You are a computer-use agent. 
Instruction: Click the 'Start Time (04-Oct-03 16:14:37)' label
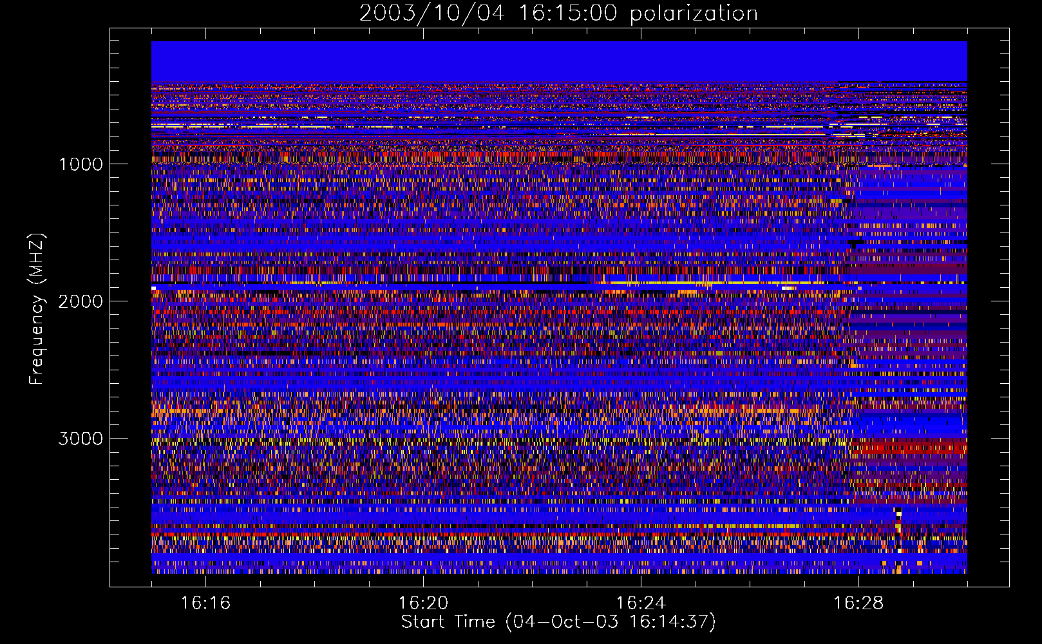(558, 622)
